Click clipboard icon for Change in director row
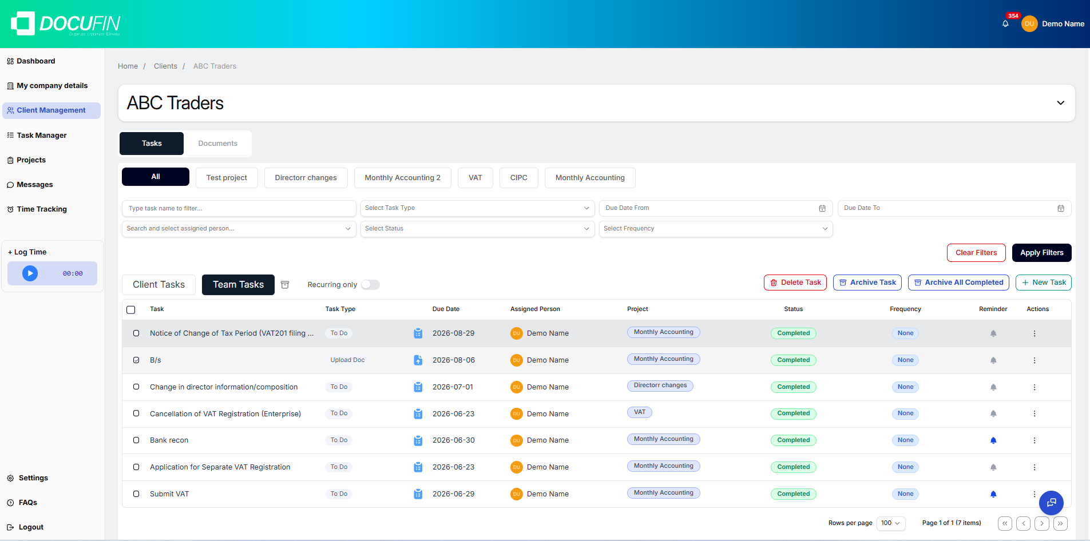1090x541 pixels. click(418, 387)
